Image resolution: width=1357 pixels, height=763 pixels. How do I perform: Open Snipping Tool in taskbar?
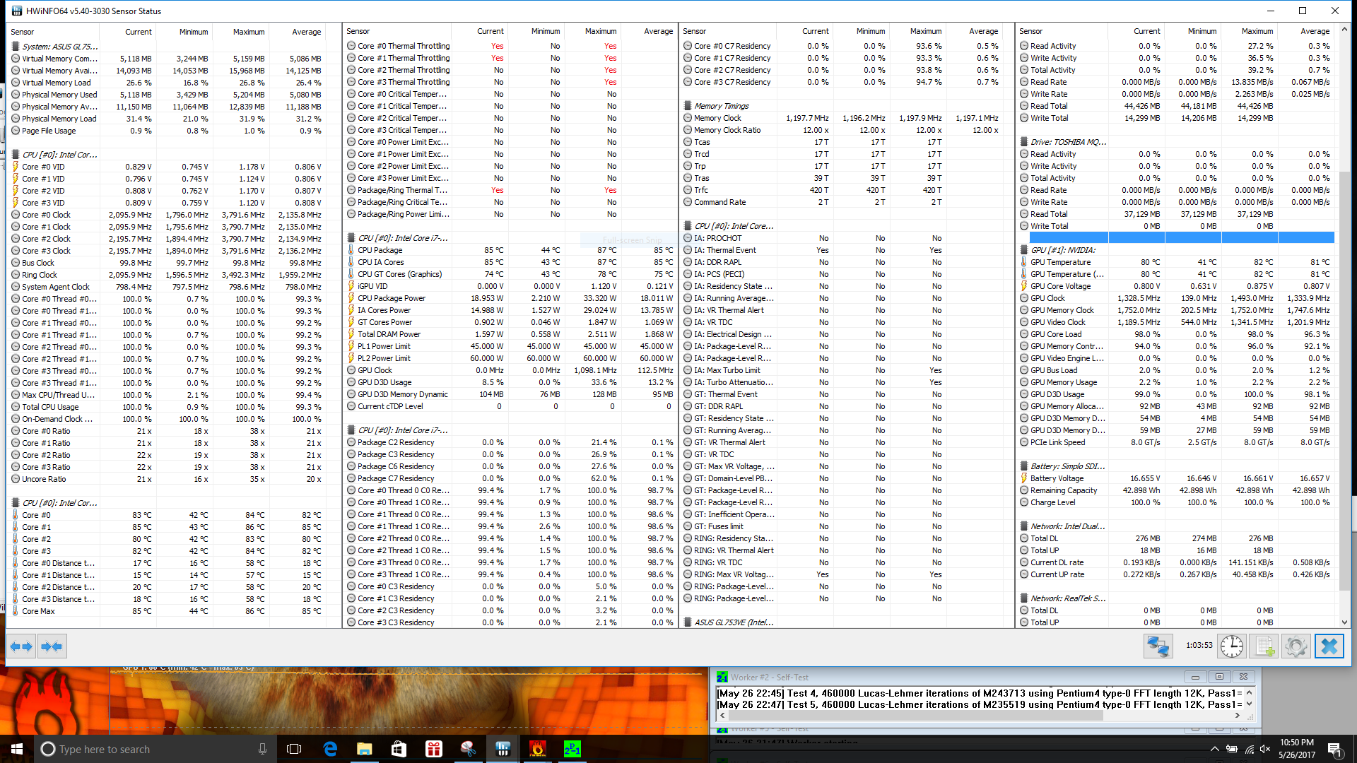[x=468, y=749]
